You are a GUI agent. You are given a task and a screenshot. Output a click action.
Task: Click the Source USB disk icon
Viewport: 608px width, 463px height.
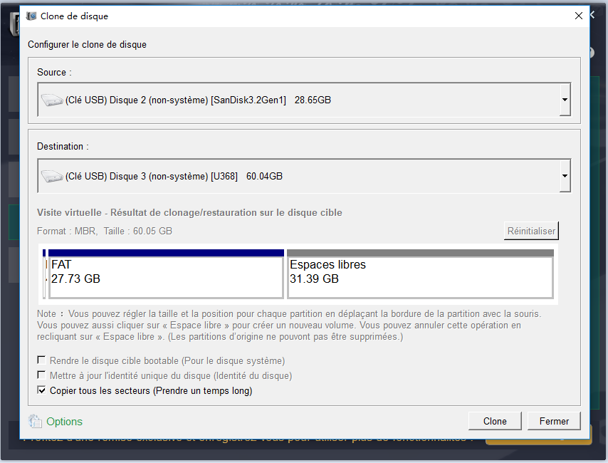pyautogui.click(x=51, y=100)
